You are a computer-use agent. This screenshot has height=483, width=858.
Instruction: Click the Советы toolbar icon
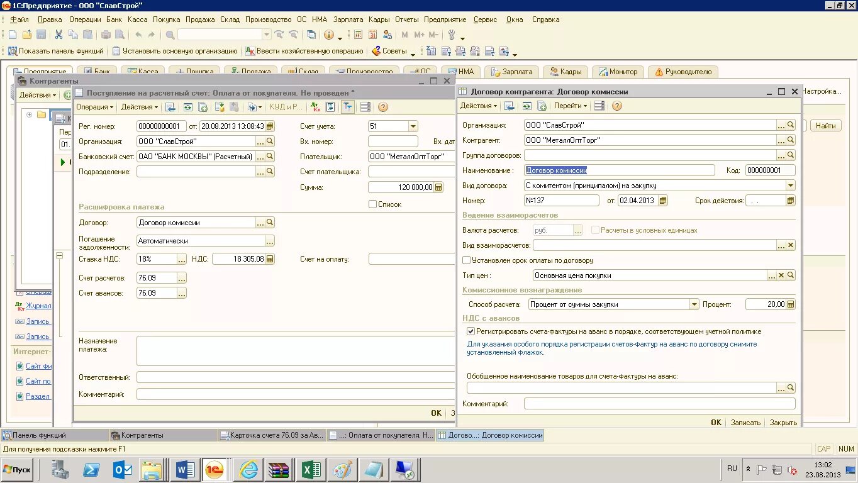pyautogui.click(x=389, y=51)
